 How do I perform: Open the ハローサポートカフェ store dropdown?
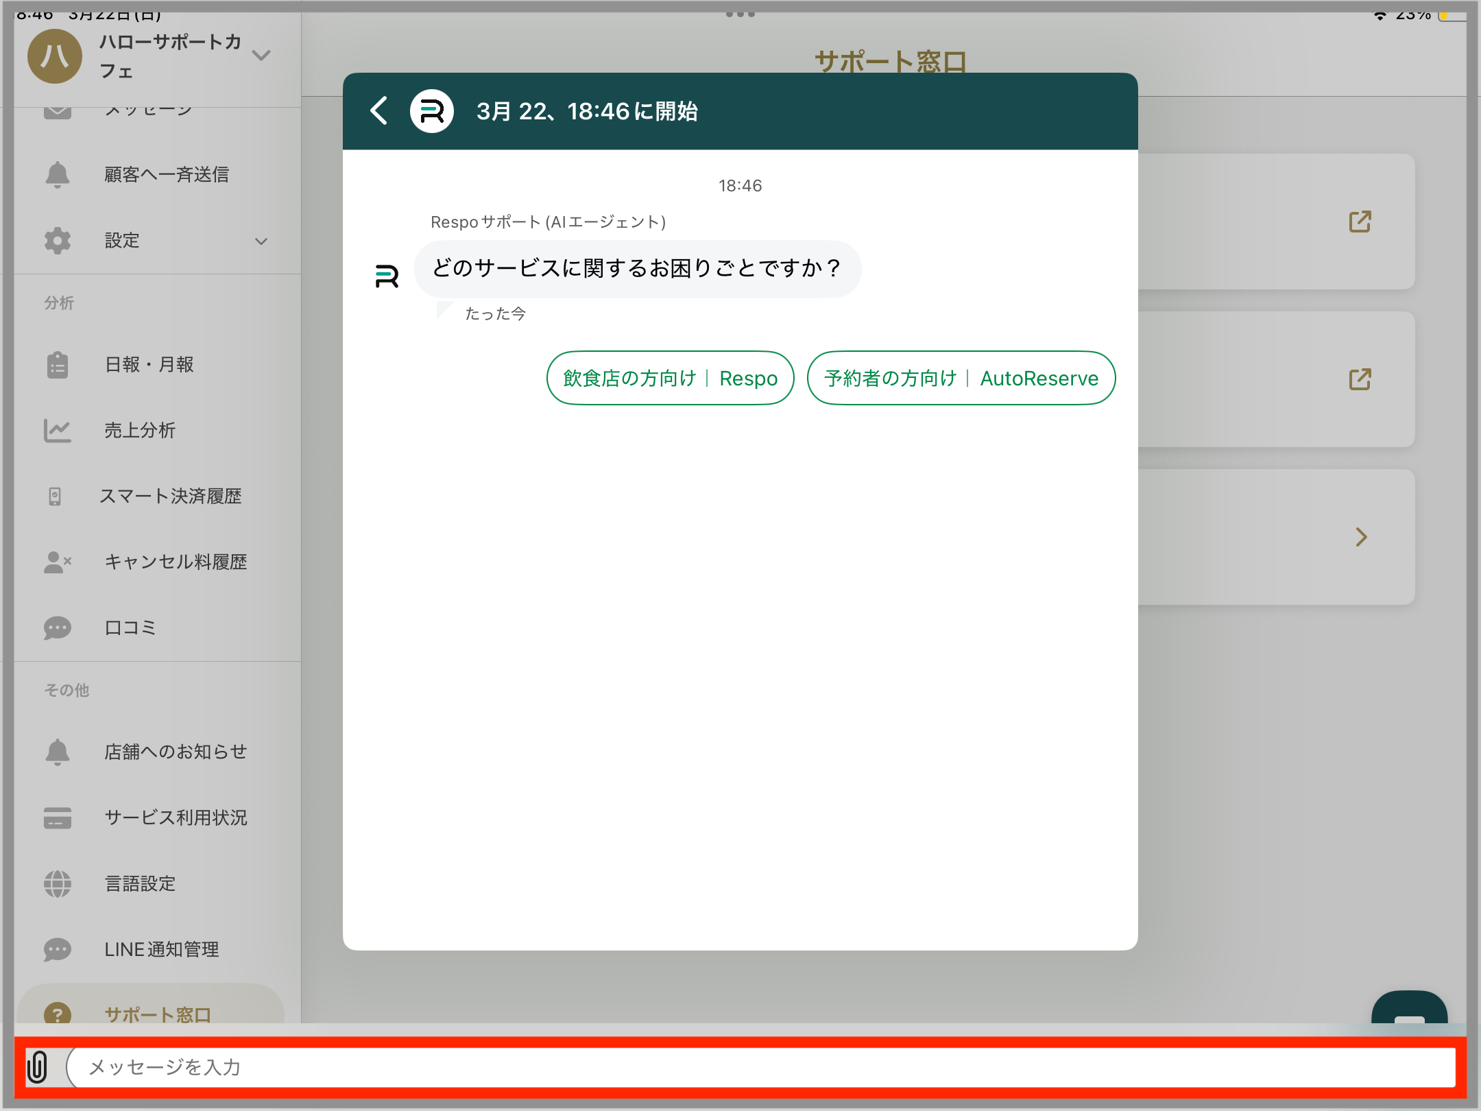261,56
